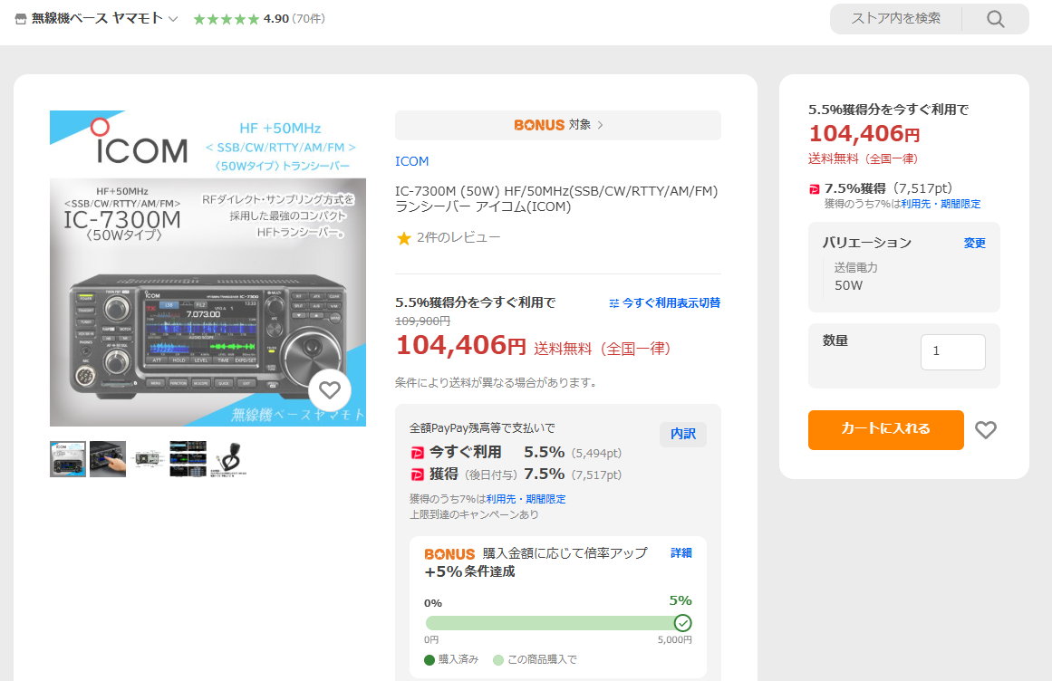This screenshot has width=1052, height=681.
Task: Open the BONUS 対象 banner
Action: 557,125
